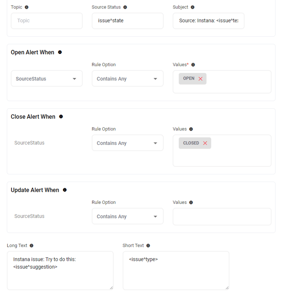
Task: Click into the Topic input field
Action: coord(46,21)
